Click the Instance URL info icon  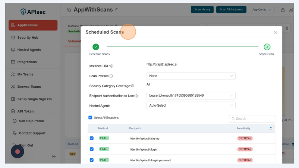click(x=111, y=66)
